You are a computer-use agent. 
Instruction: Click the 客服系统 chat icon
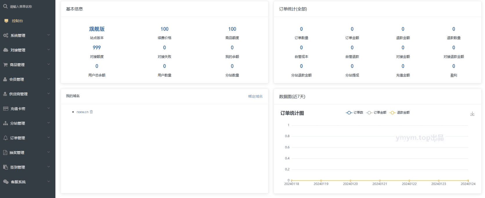(x=6, y=182)
